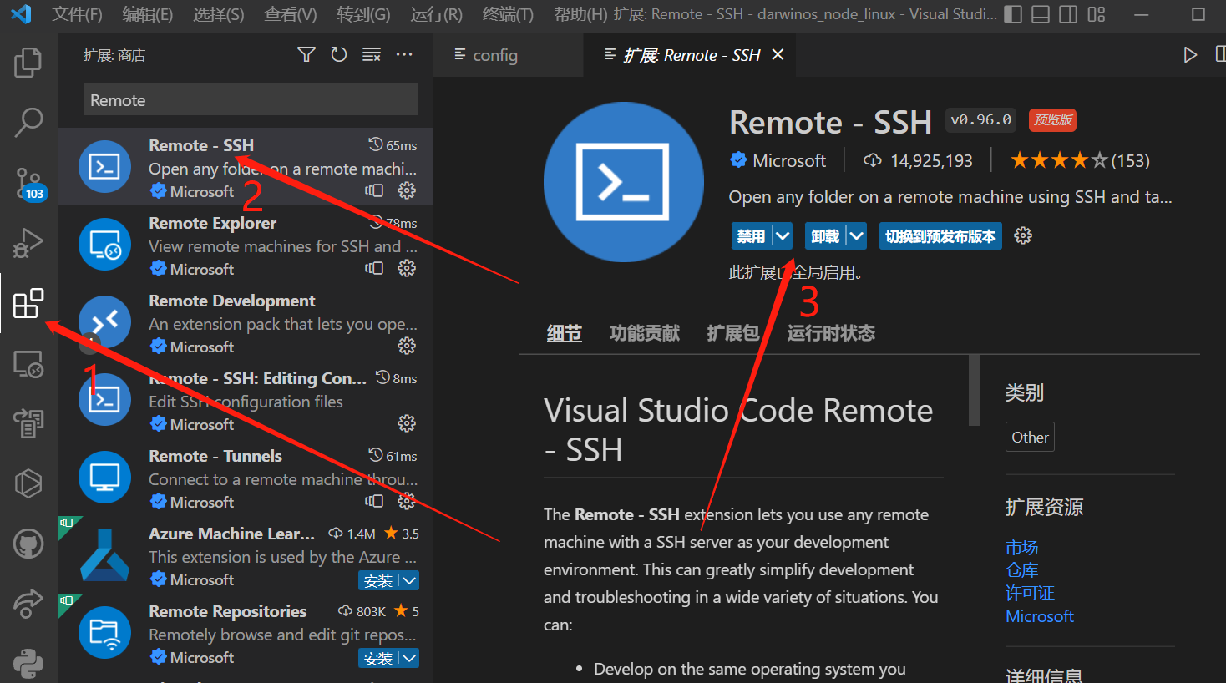Select the 细节 details tab

coord(565,333)
